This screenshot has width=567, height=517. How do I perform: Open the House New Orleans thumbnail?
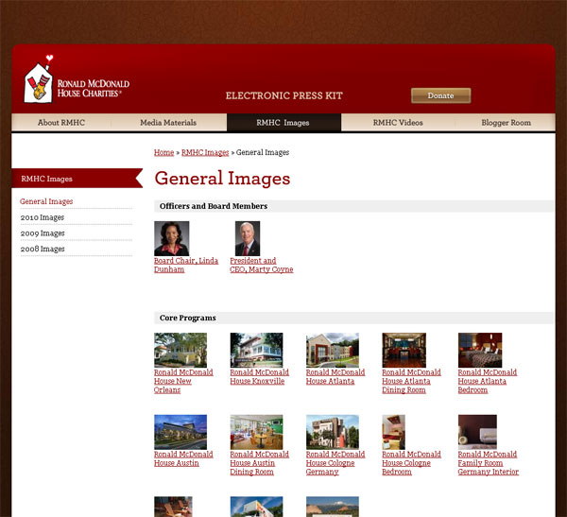pyautogui.click(x=180, y=351)
